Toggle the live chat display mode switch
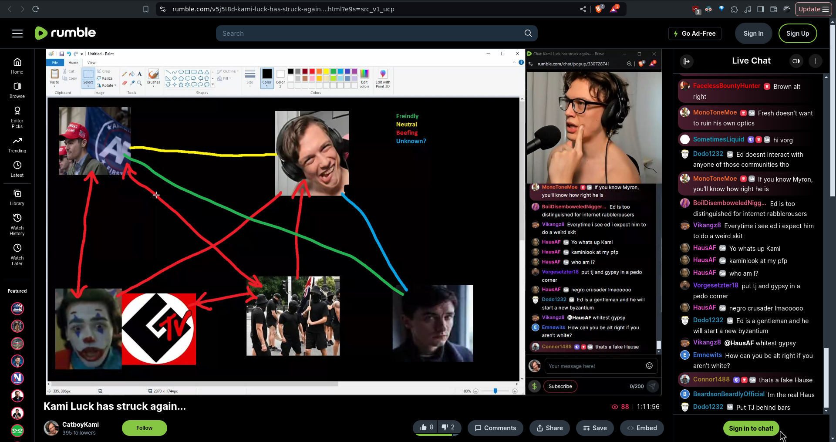This screenshot has height=442, width=836. [796, 61]
